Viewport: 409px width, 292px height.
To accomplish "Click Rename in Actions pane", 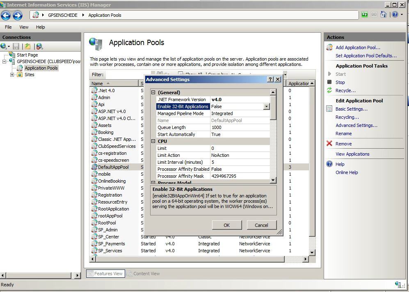I will (x=343, y=134).
